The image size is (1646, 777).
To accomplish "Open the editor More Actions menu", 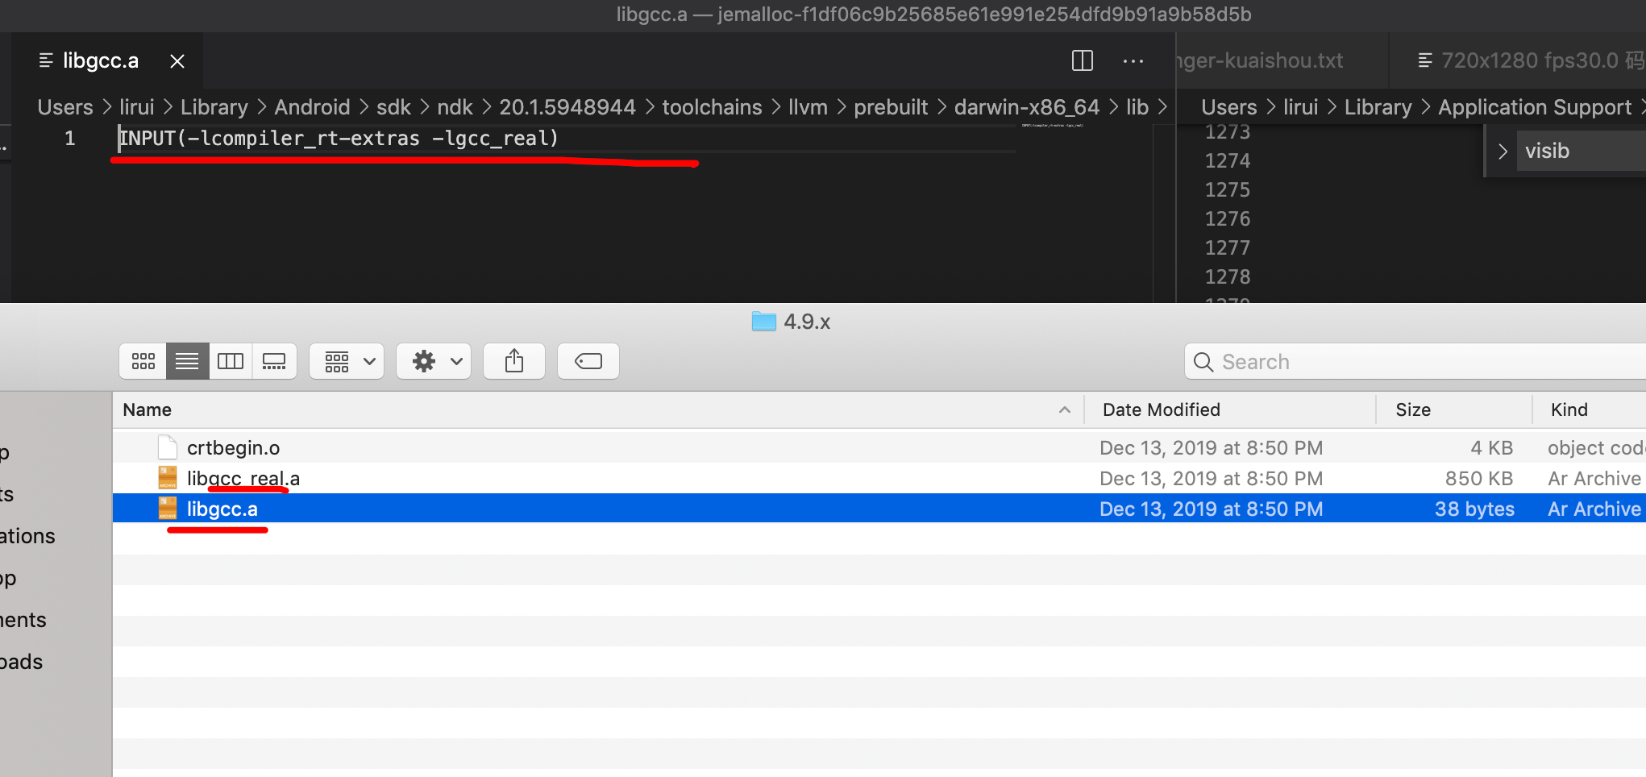I will tap(1133, 60).
